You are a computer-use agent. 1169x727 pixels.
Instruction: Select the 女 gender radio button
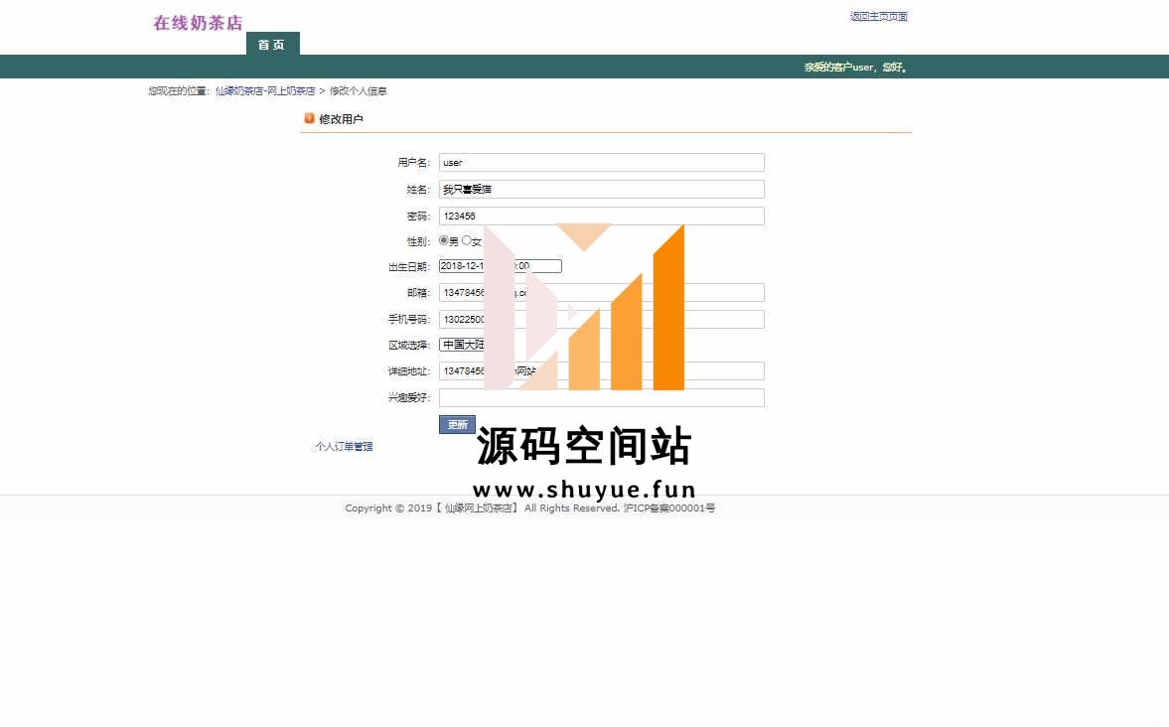click(467, 240)
